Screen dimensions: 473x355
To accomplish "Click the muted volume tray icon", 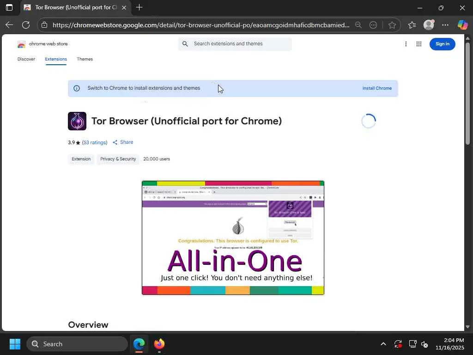I will [x=424, y=344].
